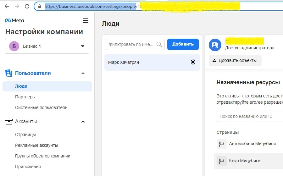283x176 pixels.
Task: Click the browser address bar URL
Action: [x=90, y=6]
